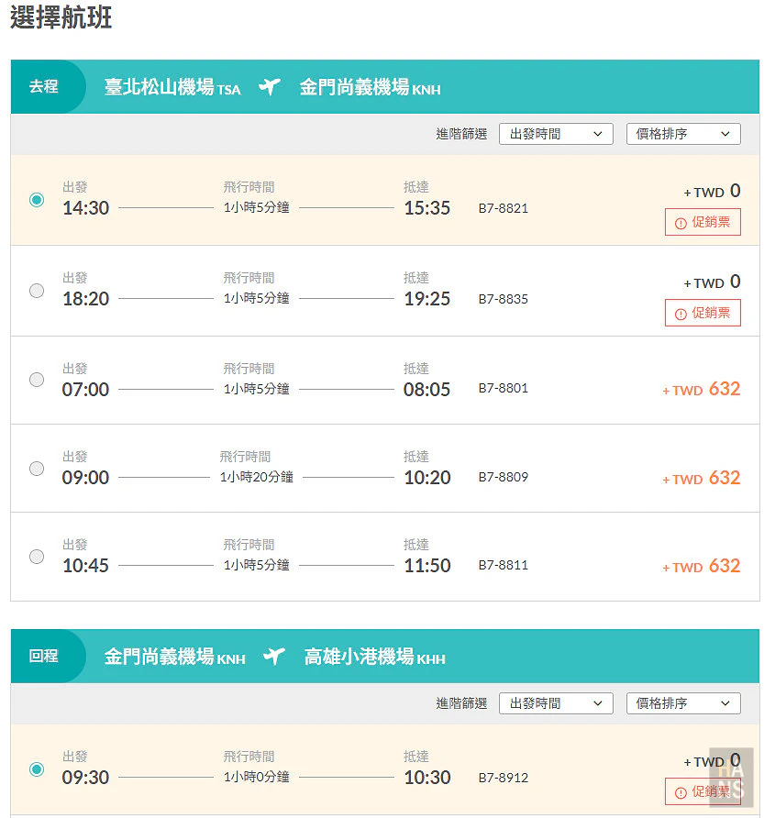The height and width of the screenshot is (818, 764).
Task: Open the 出發時間 dropdown for return flights
Action: [555, 703]
